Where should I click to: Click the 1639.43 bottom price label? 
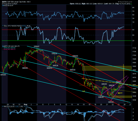click(x=111, y=102)
